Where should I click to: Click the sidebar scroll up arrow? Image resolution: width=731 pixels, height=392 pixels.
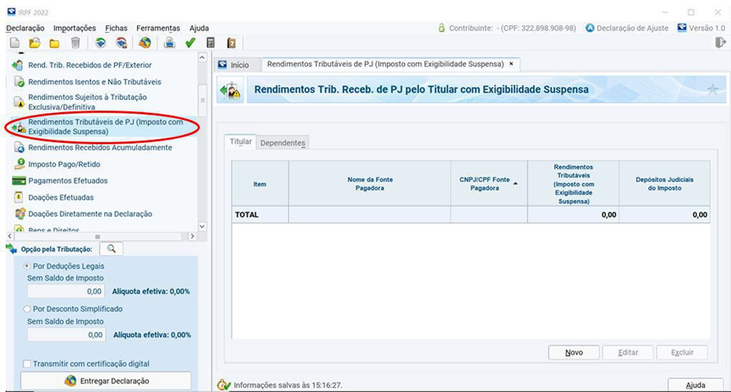pyautogui.click(x=202, y=57)
